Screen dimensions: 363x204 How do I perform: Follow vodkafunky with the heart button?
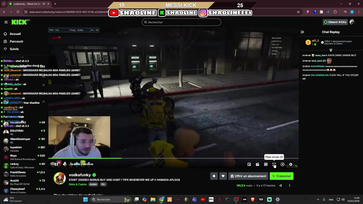pyautogui.click(x=223, y=176)
